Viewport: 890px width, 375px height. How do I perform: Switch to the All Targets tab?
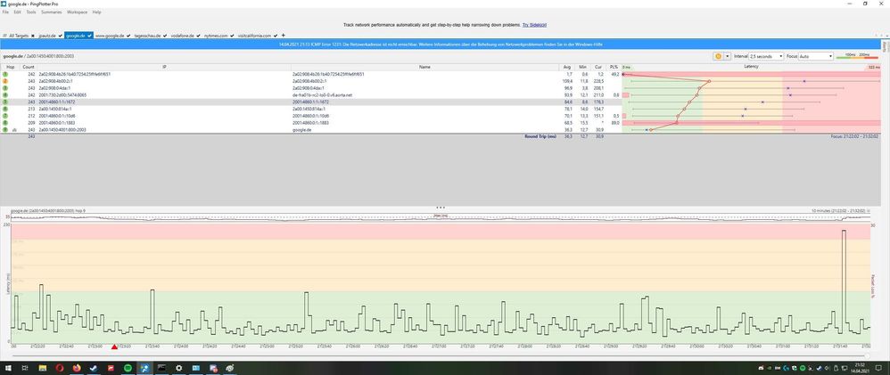[18, 36]
